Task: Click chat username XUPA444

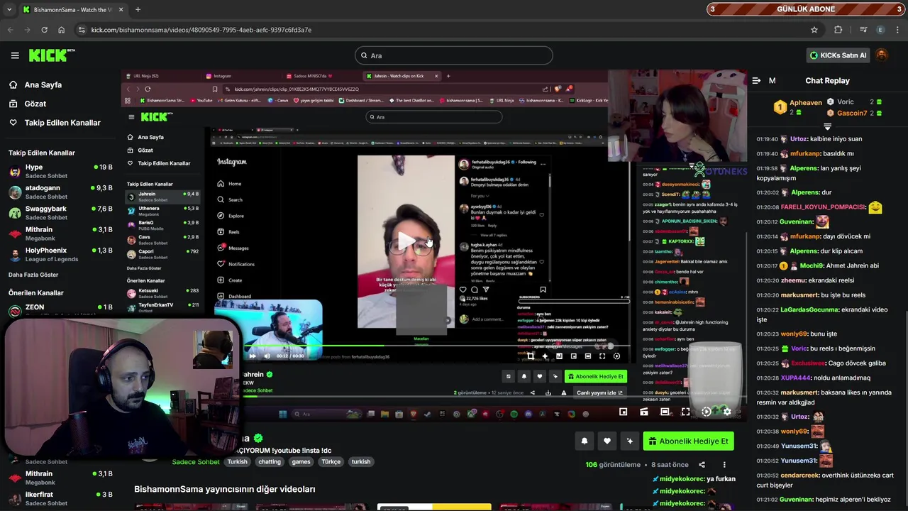Action: click(795, 378)
